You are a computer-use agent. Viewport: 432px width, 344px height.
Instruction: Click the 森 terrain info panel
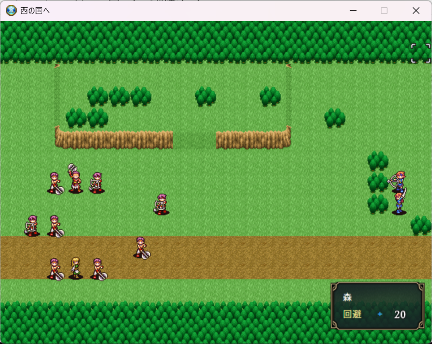[x=378, y=306]
